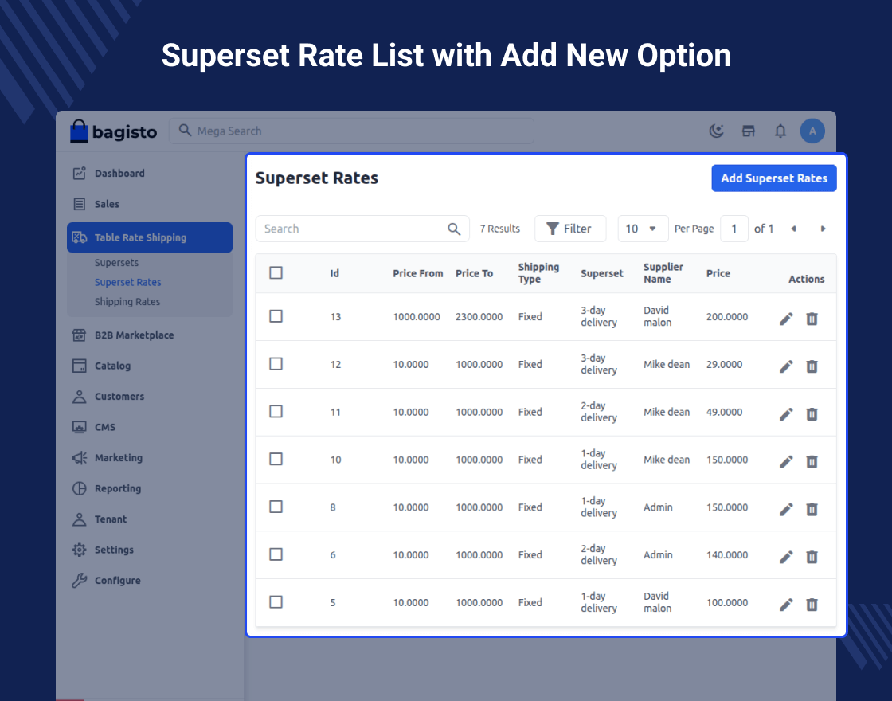Delete superset rate with Id 5

(x=812, y=605)
